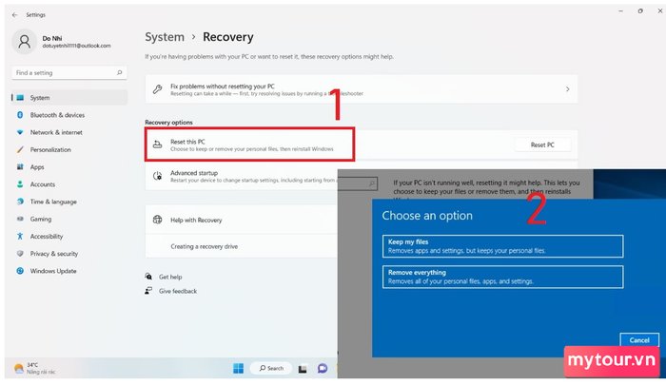
Task: Open the weather widget showing 34°C
Action: pyautogui.click(x=35, y=368)
